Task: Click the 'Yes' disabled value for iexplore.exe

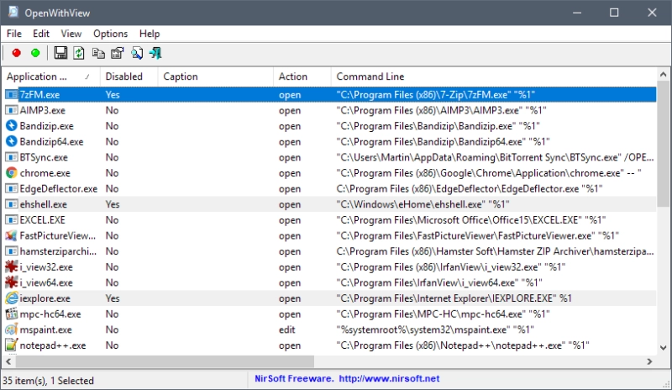Action: coord(113,298)
